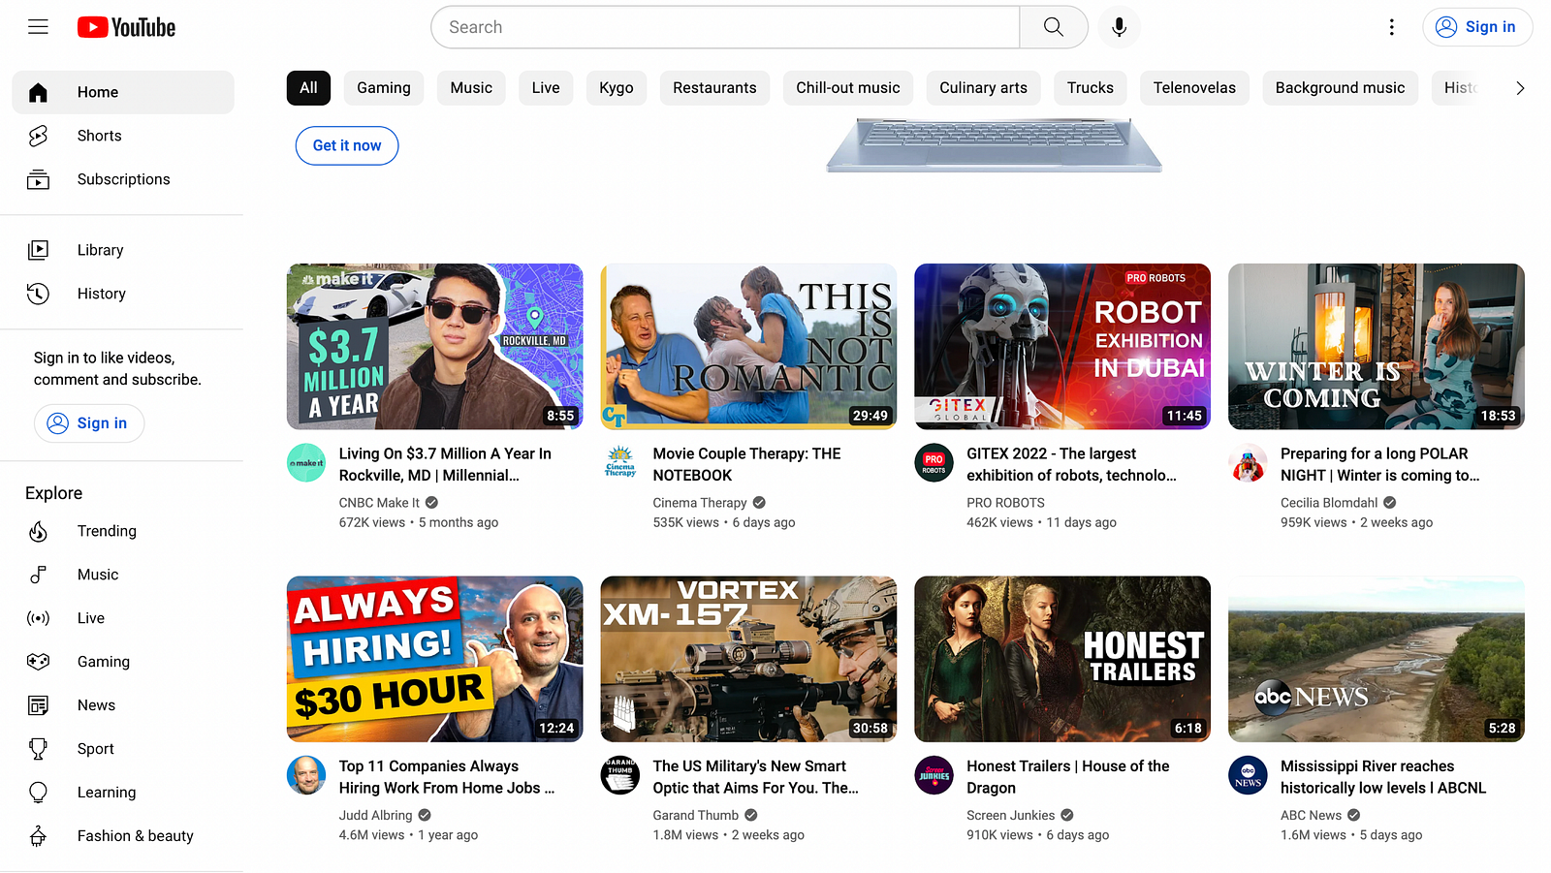The height and width of the screenshot is (873, 1551).
Task: Open Music note icon in Explore
Action: click(38, 575)
